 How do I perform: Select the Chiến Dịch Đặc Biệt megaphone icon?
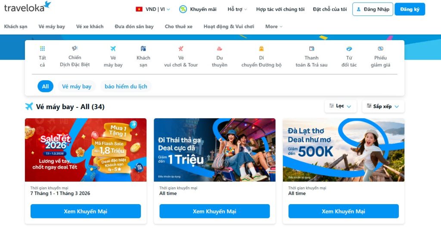pos(75,48)
